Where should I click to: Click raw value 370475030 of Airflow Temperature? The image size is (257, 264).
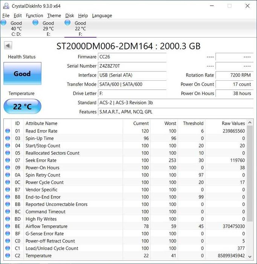pos(234,226)
